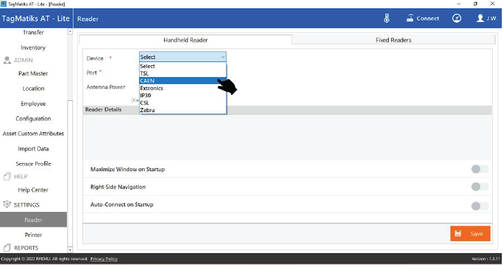Click the SETTINGS section icon
This screenshot has height=265, width=503.
click(x=8, y=205)
